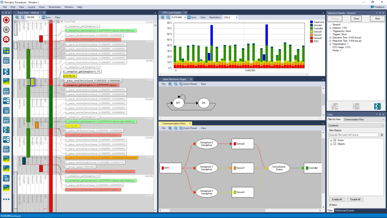Zoom in on the Trace View
Image resolution: width=387 pixels, height=218 pixels.
pos(17,17)
